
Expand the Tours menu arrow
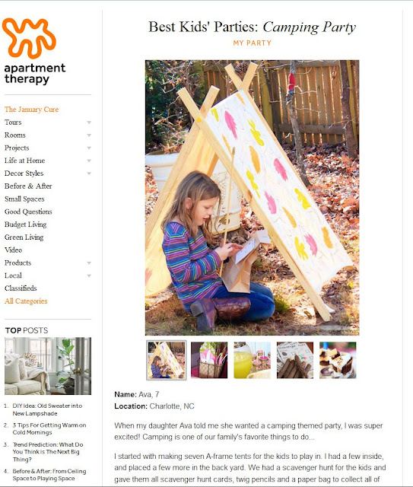(x=89, y=123)
